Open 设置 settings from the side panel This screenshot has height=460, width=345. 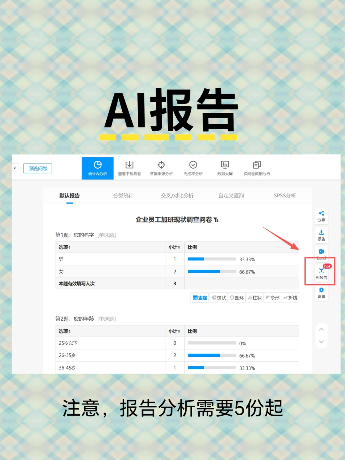[x=321, y=293]
